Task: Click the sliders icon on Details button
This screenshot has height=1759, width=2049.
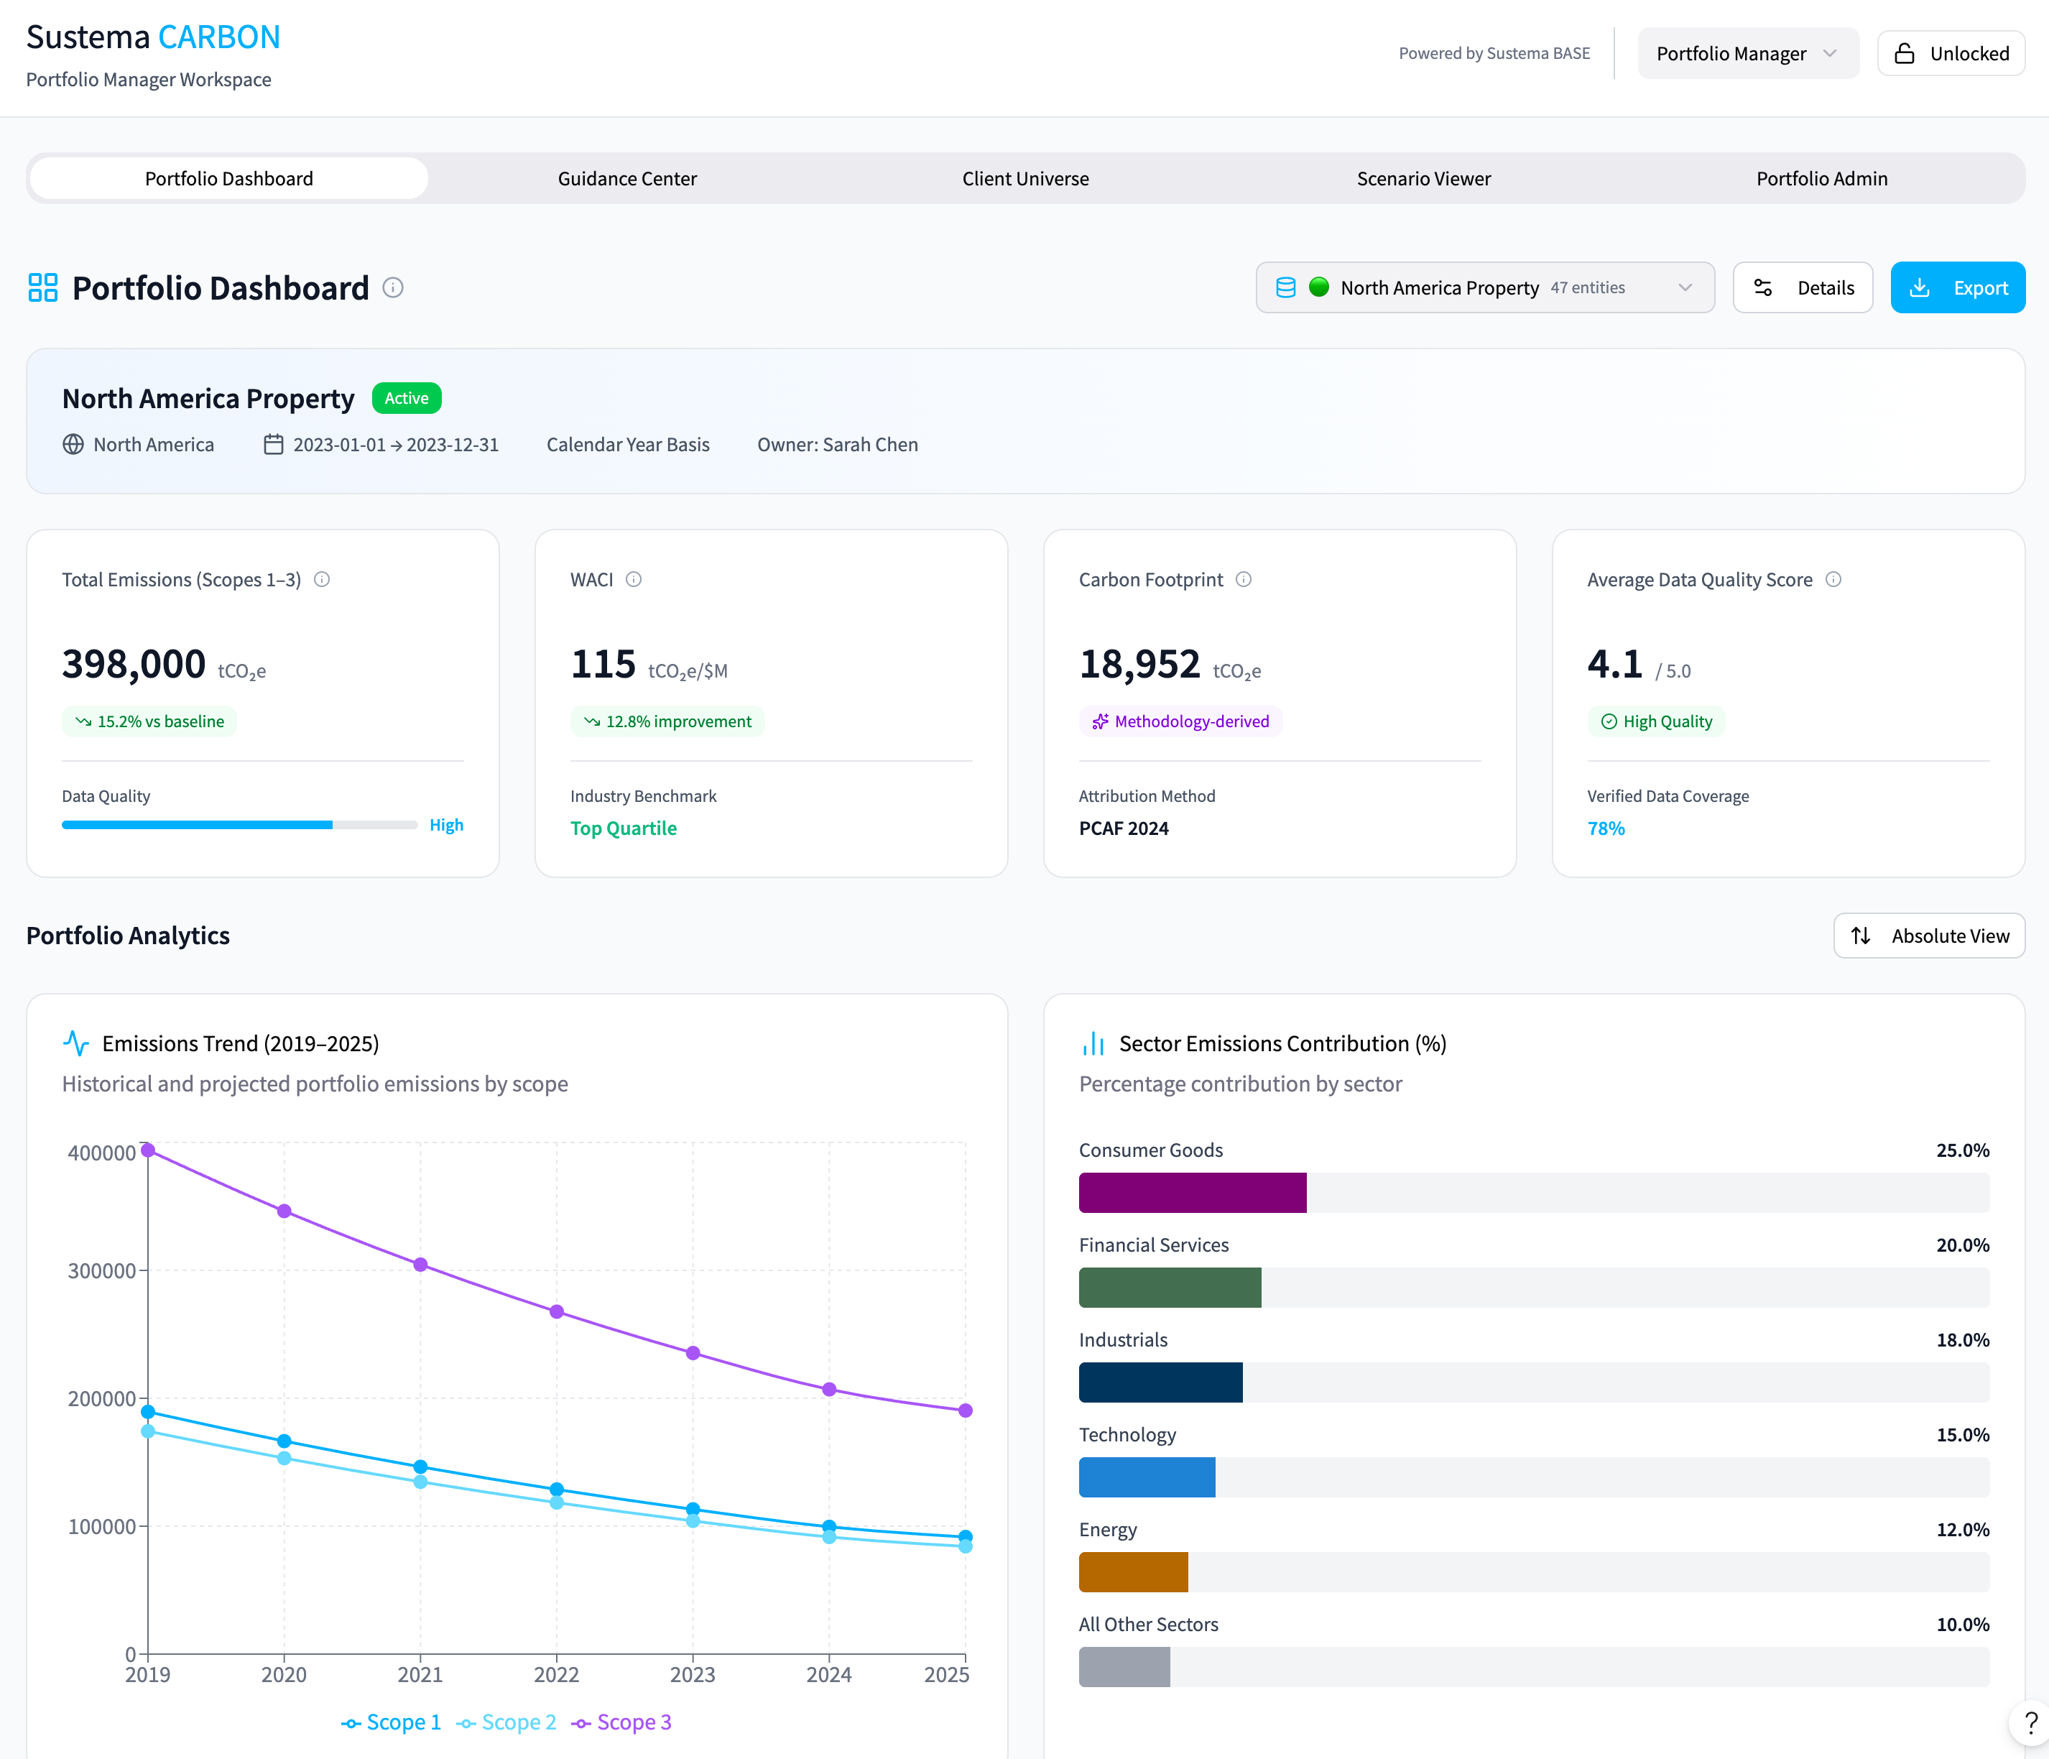Action: 1763,288
